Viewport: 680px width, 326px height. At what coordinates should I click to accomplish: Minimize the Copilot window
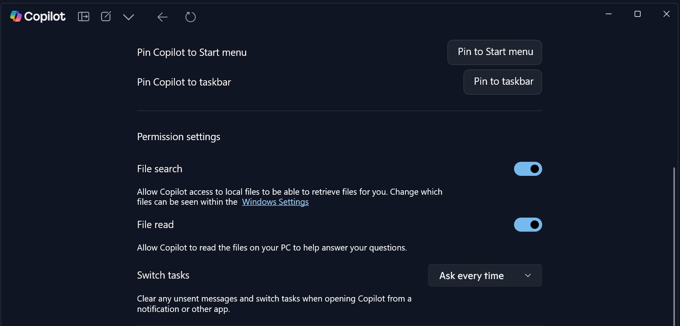tap(608, 14)
